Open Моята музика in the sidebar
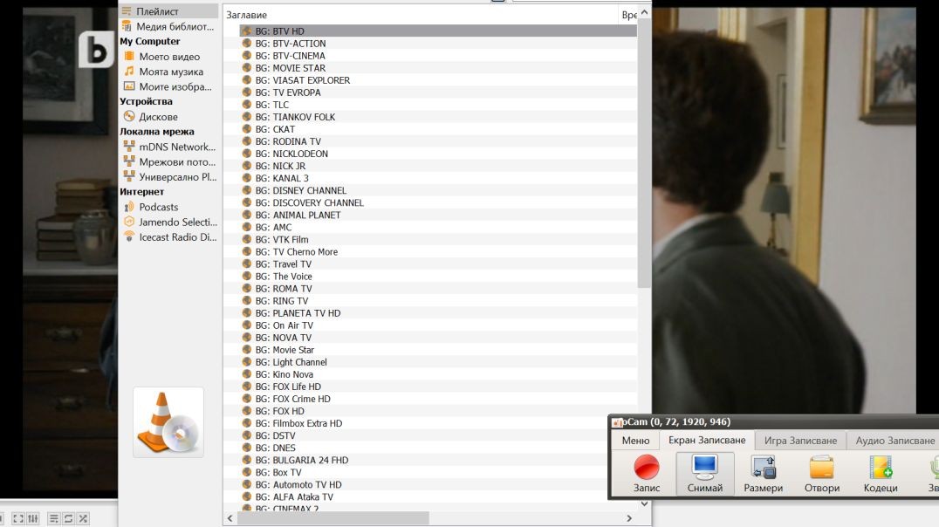 169,72
